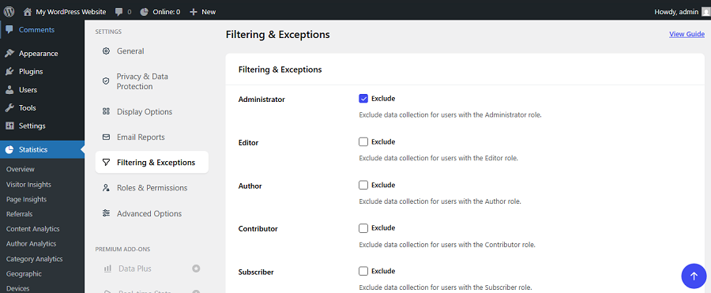
Task: Open the New content dropdown
Action: [203, 12]
